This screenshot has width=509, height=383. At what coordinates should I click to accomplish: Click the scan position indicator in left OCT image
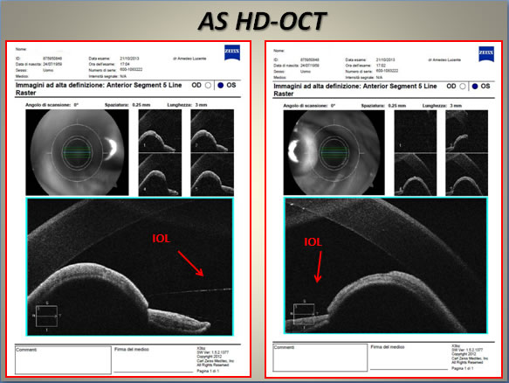coord(47,316)
